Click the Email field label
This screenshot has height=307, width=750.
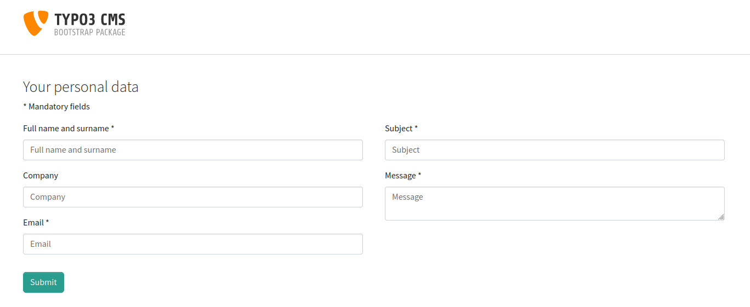33,223
